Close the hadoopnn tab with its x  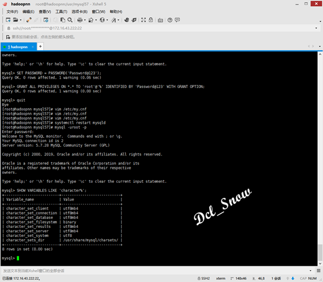(32, 47)
